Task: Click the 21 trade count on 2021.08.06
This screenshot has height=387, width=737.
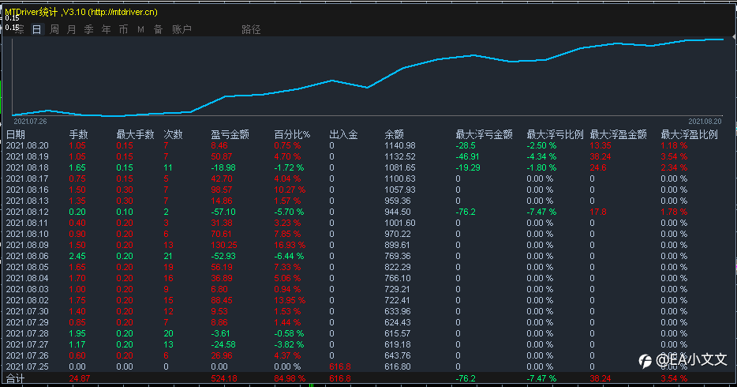Action: point(168,256)
